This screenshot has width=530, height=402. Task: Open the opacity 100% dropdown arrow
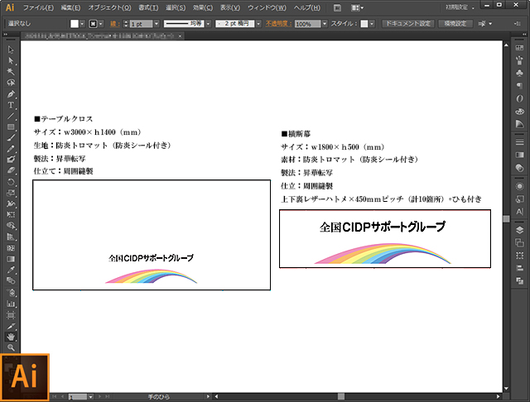point(325,24)
